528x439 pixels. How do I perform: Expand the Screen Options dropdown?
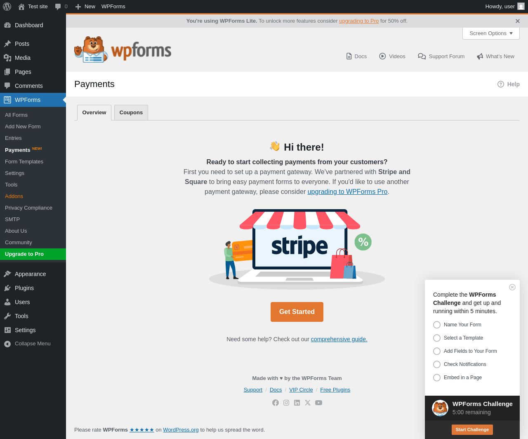tap(491, 33)
